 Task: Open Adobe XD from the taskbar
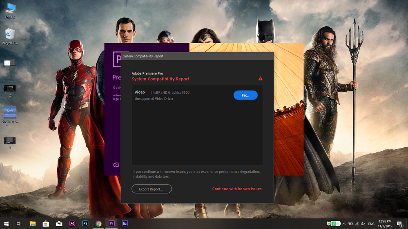(72, 224)
